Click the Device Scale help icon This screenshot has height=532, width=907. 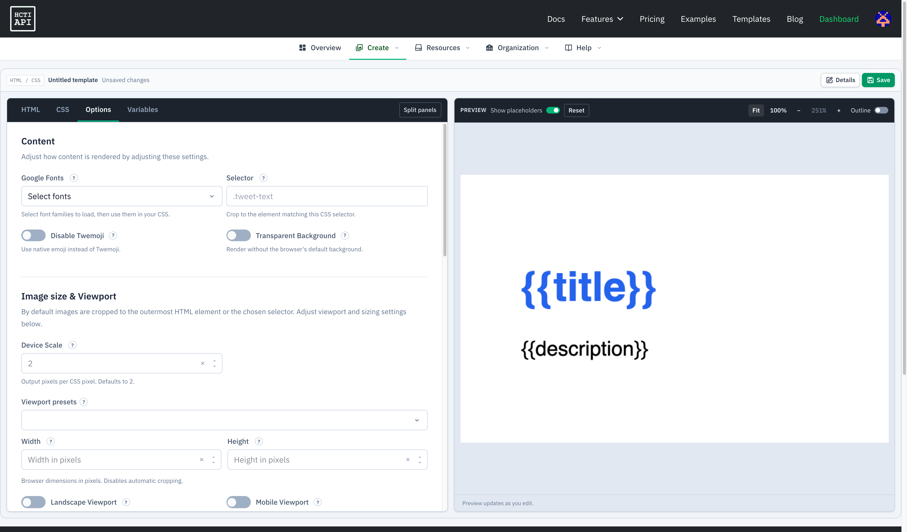point(72,345)
